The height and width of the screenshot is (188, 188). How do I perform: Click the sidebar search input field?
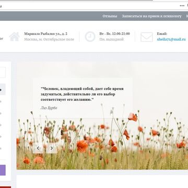[x=3, y=72]
